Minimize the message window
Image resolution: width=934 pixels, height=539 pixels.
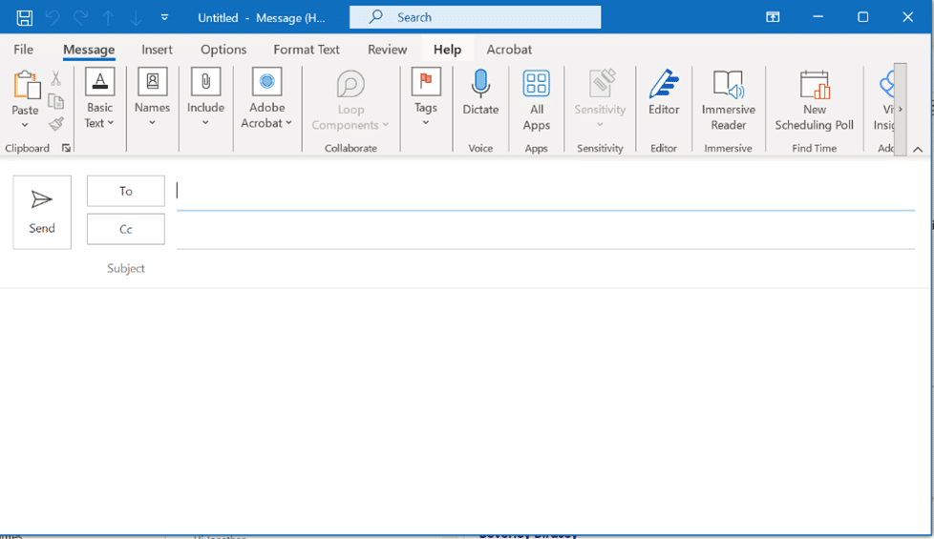click(x=817, y=17)
